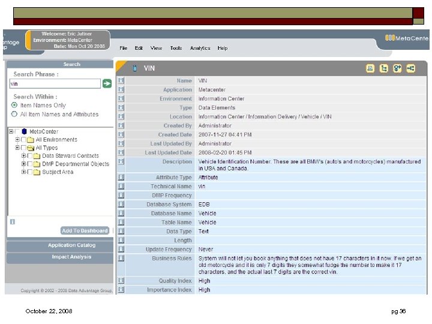This screenshot has width=432, height=324.
Task: Click history icon on Last Updated By row
Action: [x=121, y=143]
